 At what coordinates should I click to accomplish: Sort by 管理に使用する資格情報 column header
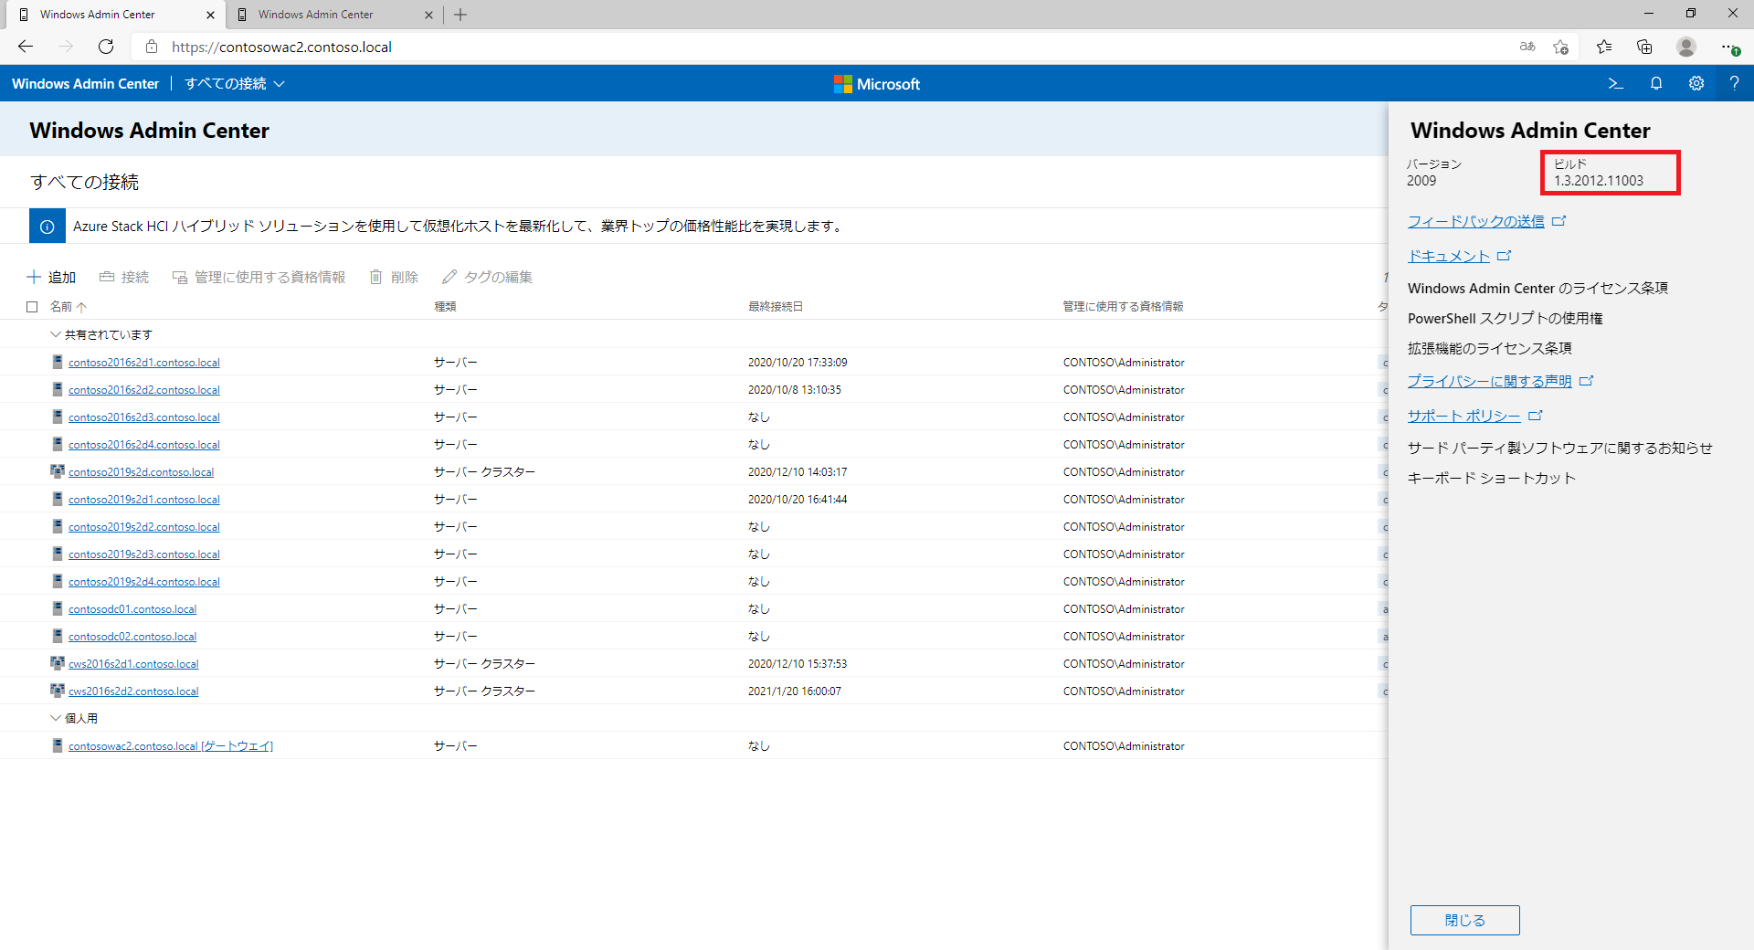[x=1123, y=307]
